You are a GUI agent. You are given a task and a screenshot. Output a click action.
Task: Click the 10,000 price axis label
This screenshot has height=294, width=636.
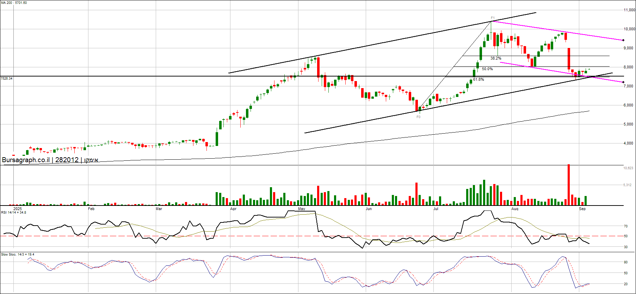629,29
